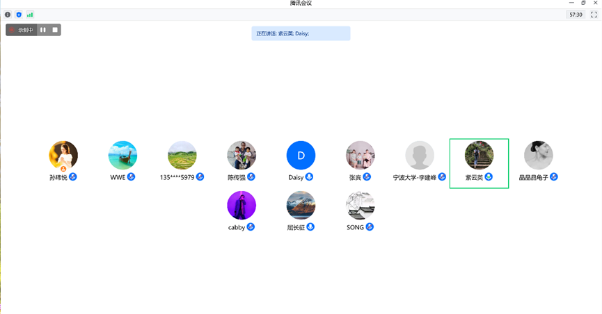Select 屈长征's mountain avatar
Screen dimensions: 602x314
click(x=301, y=206)
